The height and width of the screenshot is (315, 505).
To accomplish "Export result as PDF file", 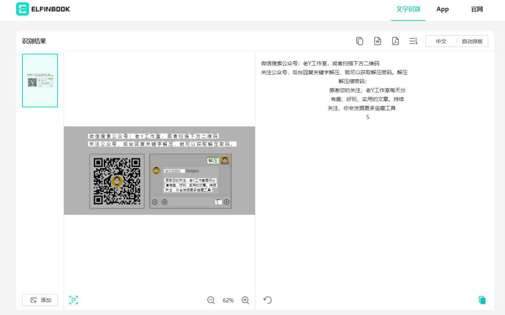I will coord(395,41).
